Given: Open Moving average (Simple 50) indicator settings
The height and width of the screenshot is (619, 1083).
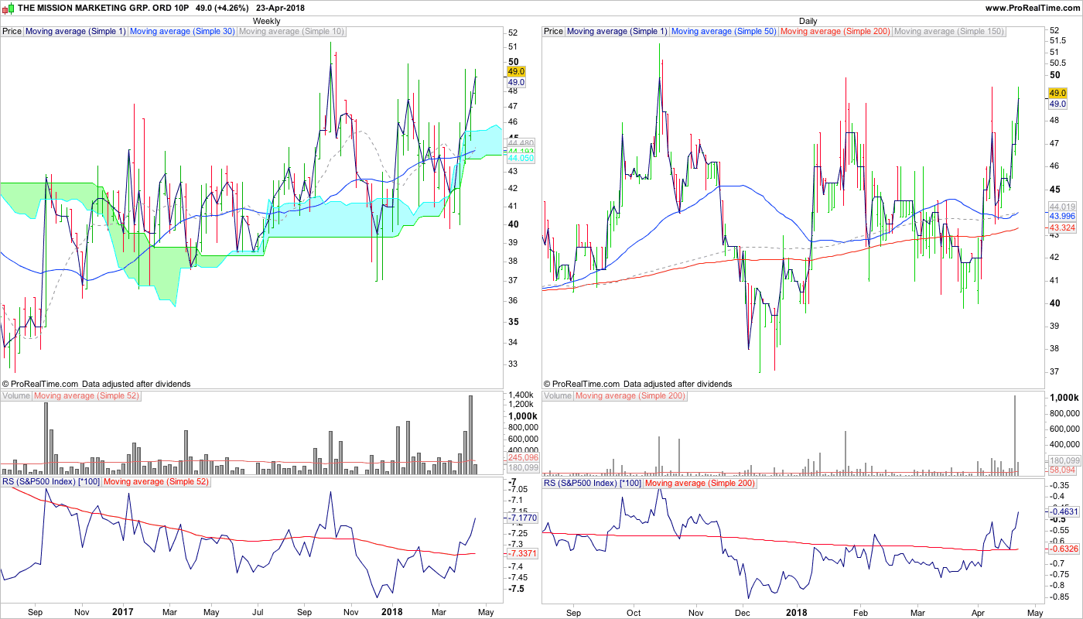Looking at the screenshot, I should [723, 32].
